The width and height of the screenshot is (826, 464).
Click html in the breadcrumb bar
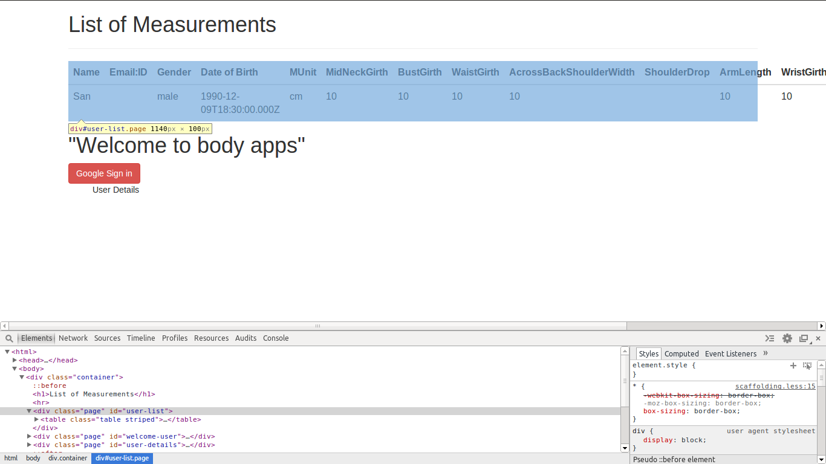point(11,459)
